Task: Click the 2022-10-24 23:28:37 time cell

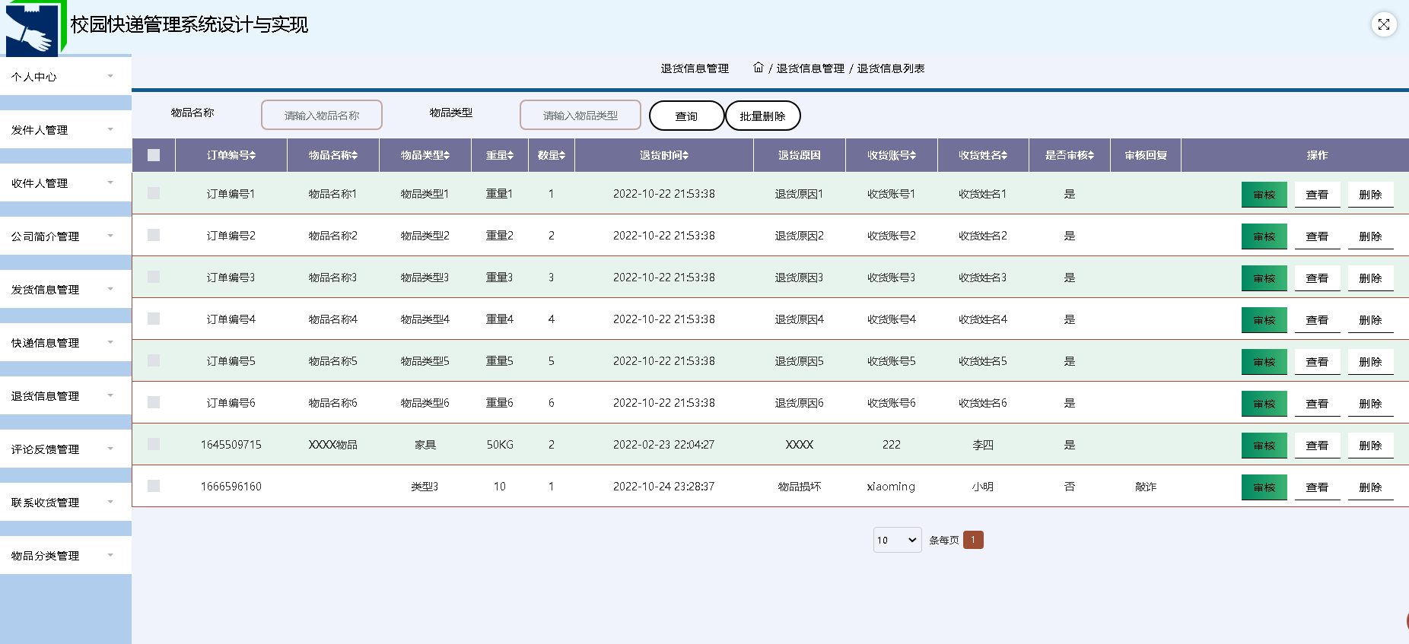Action: (x=663, y=487)
